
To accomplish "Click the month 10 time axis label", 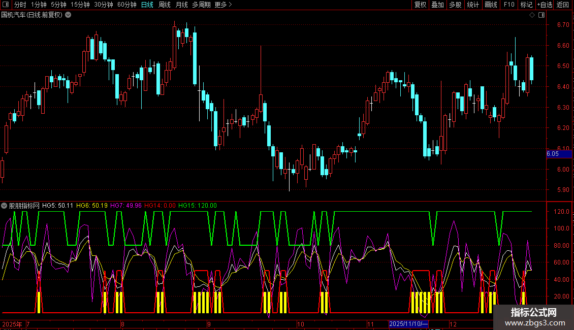I will click(x=300, y=324).
